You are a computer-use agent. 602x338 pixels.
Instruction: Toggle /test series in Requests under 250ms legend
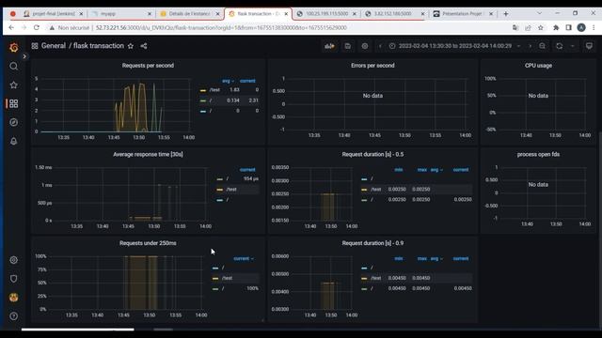228,278
